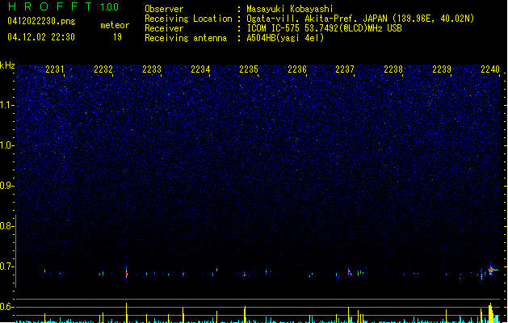
Task: Click time marker 2233
Action: pos(152,69)
